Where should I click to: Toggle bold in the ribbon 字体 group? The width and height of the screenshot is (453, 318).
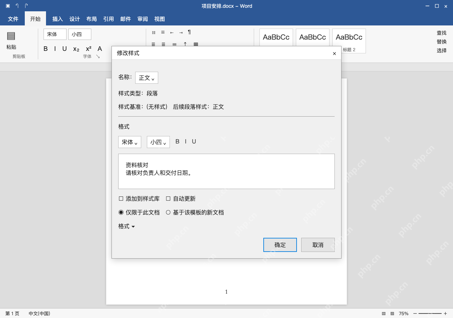(x=46, y=49)
